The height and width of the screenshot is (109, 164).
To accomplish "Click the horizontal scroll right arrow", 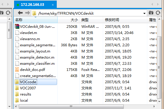I will tap(154, 106).
